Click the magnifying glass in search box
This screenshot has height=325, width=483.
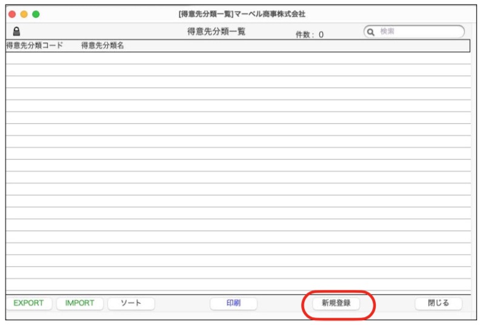point(370,32)
